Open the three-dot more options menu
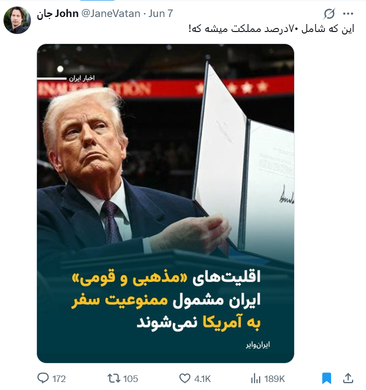 click(x=348, y=13)
